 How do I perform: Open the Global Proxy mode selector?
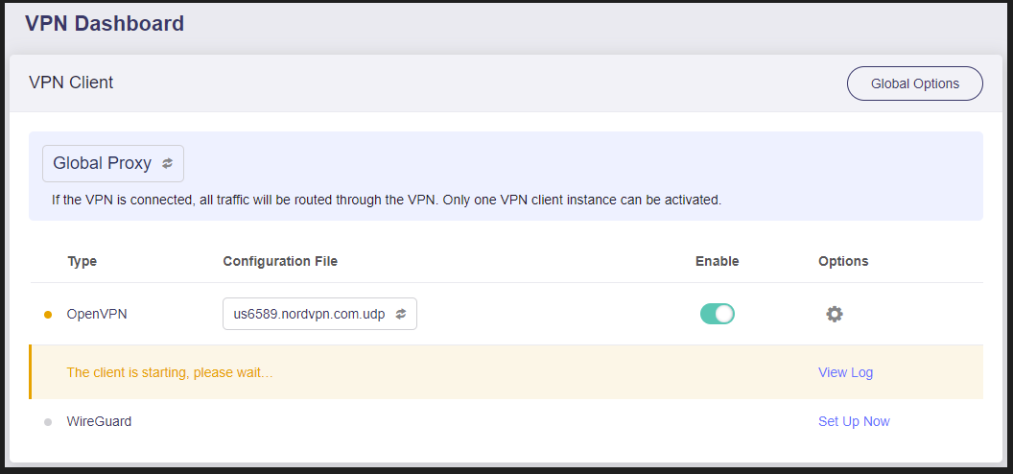pyautogui.click(x=113, y=163)
